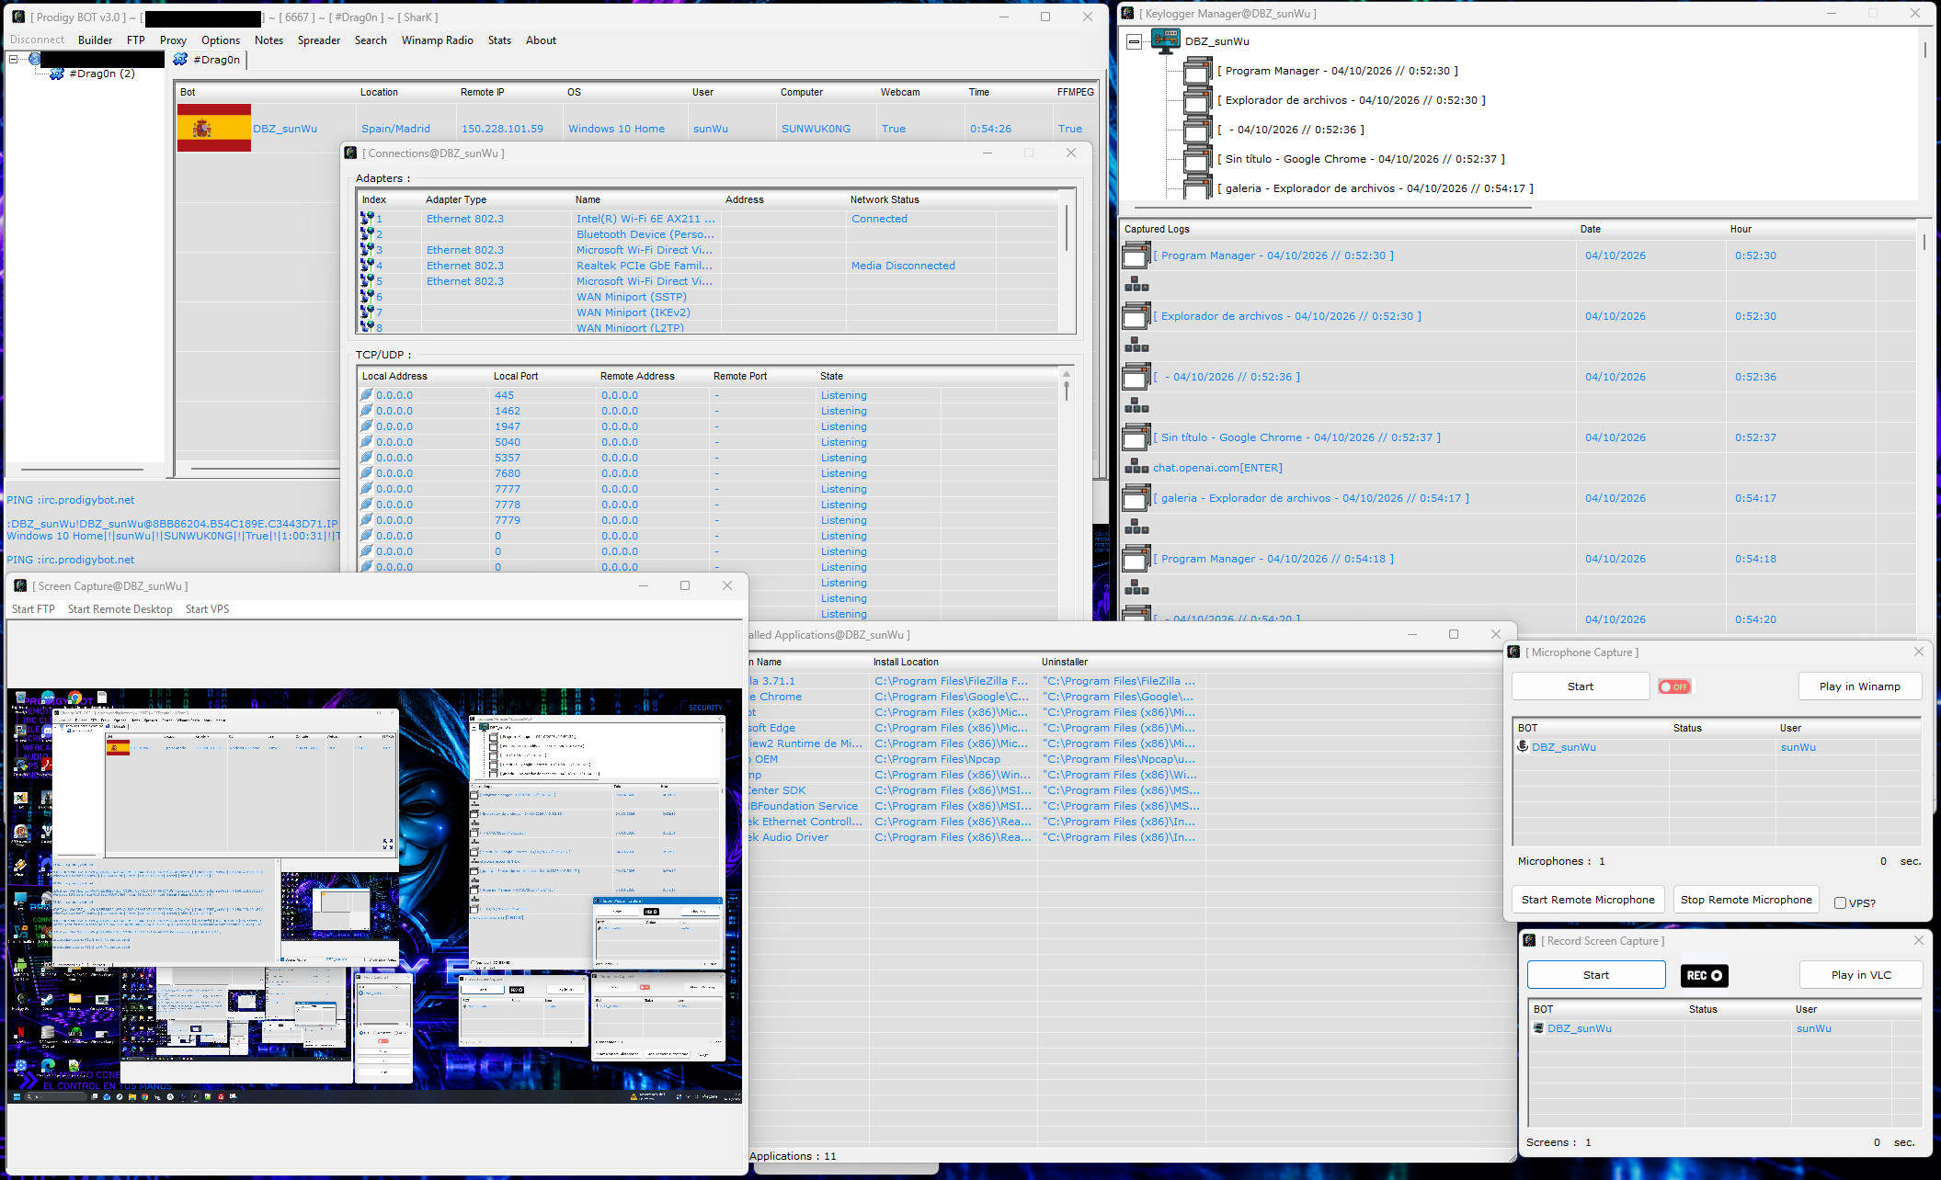This screenshot has height=1180, width=1941.
Task: Click vertical scrollbar of TCP/UDP list
Action: (x=1067, y=391)
